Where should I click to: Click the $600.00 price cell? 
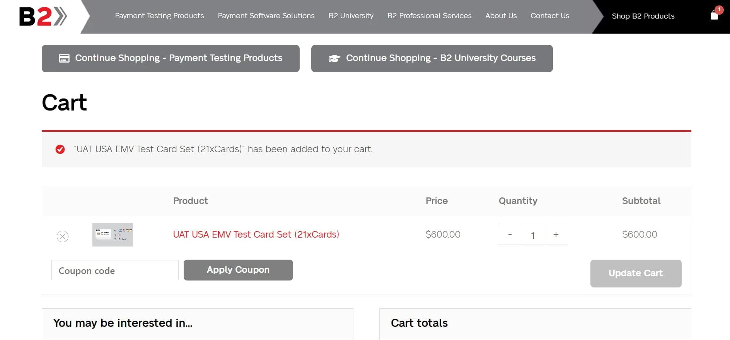pos(443,235)
